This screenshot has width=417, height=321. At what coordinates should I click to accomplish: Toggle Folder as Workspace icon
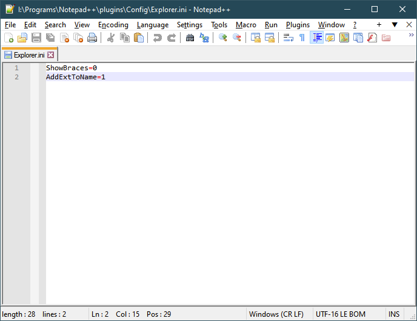(x=386, y=38)
